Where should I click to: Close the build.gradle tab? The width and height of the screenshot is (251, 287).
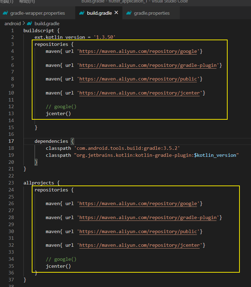tap(116, 13)
